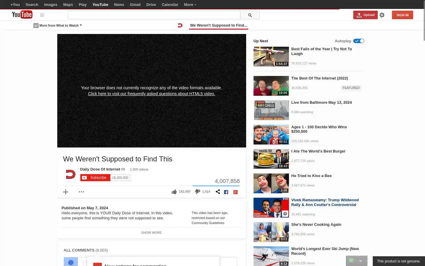Screen dimensions: 425x266
Task: Click the verified badge next to channel name
Action: click(123, 169)
